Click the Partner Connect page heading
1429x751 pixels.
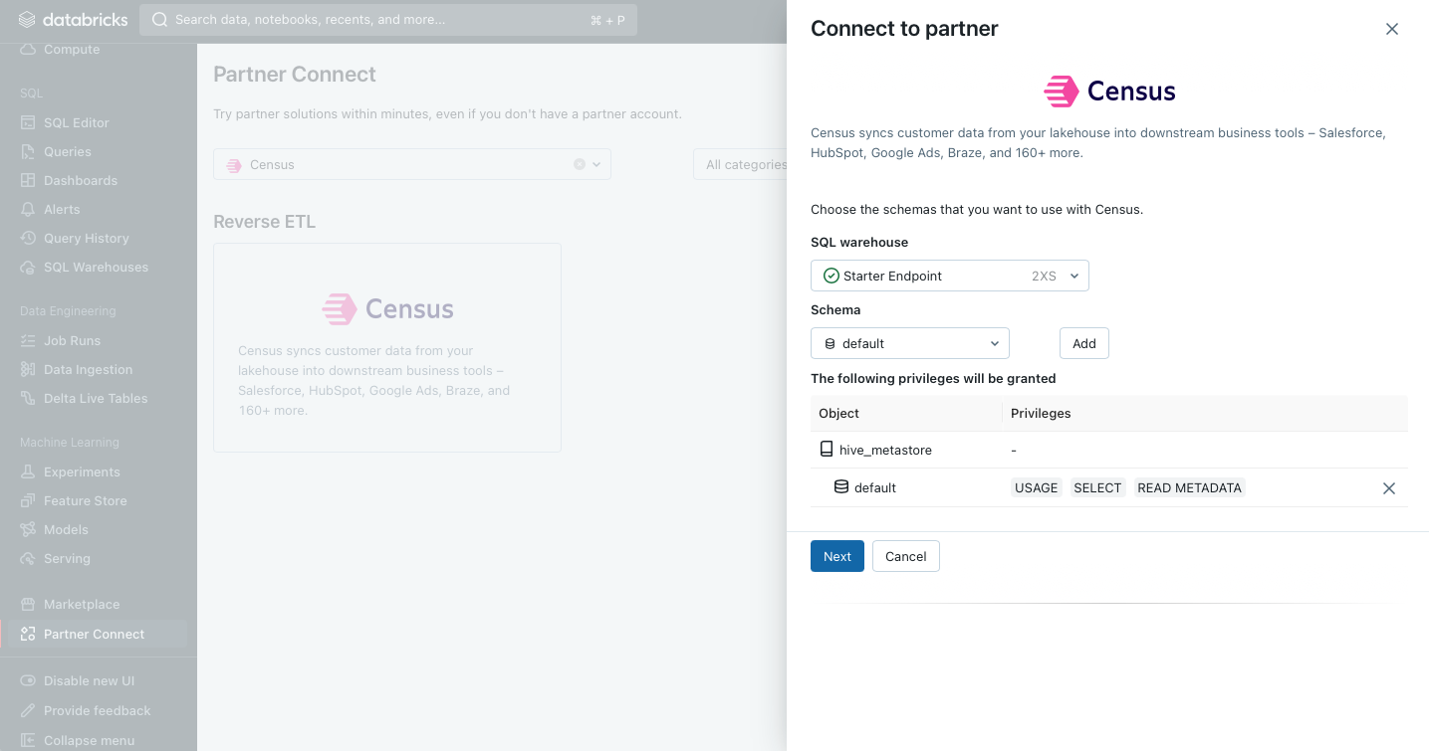[x=295, y=75]
